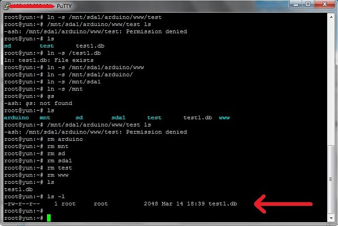Click the 'rm arduino' command
Viewport: 338px width, 226px height.
[65, 139]
